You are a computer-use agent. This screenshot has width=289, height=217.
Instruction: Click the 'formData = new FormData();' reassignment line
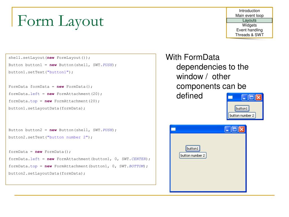40,152
